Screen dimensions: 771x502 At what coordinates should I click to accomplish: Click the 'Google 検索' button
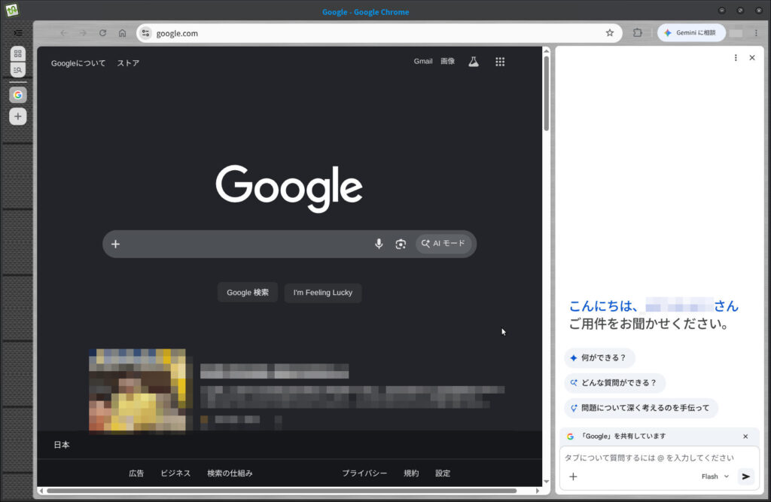pyautogui.click(x=248, y=293)
